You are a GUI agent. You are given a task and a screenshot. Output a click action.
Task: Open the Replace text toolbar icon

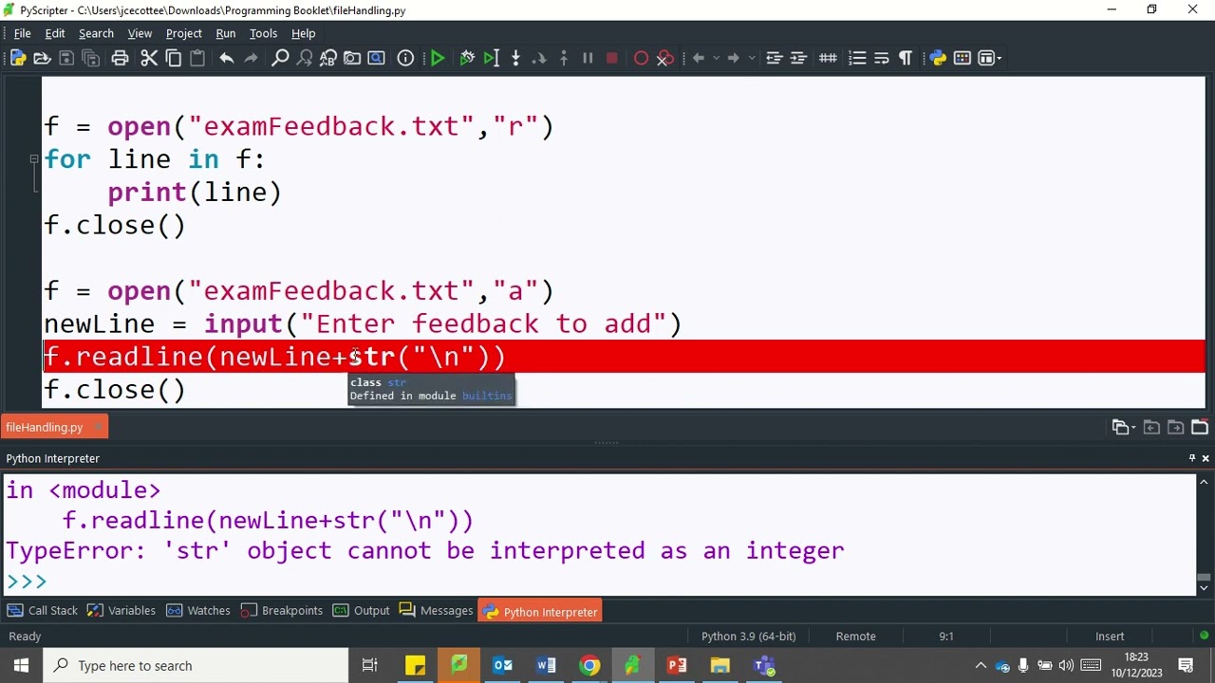click(328, 58)
